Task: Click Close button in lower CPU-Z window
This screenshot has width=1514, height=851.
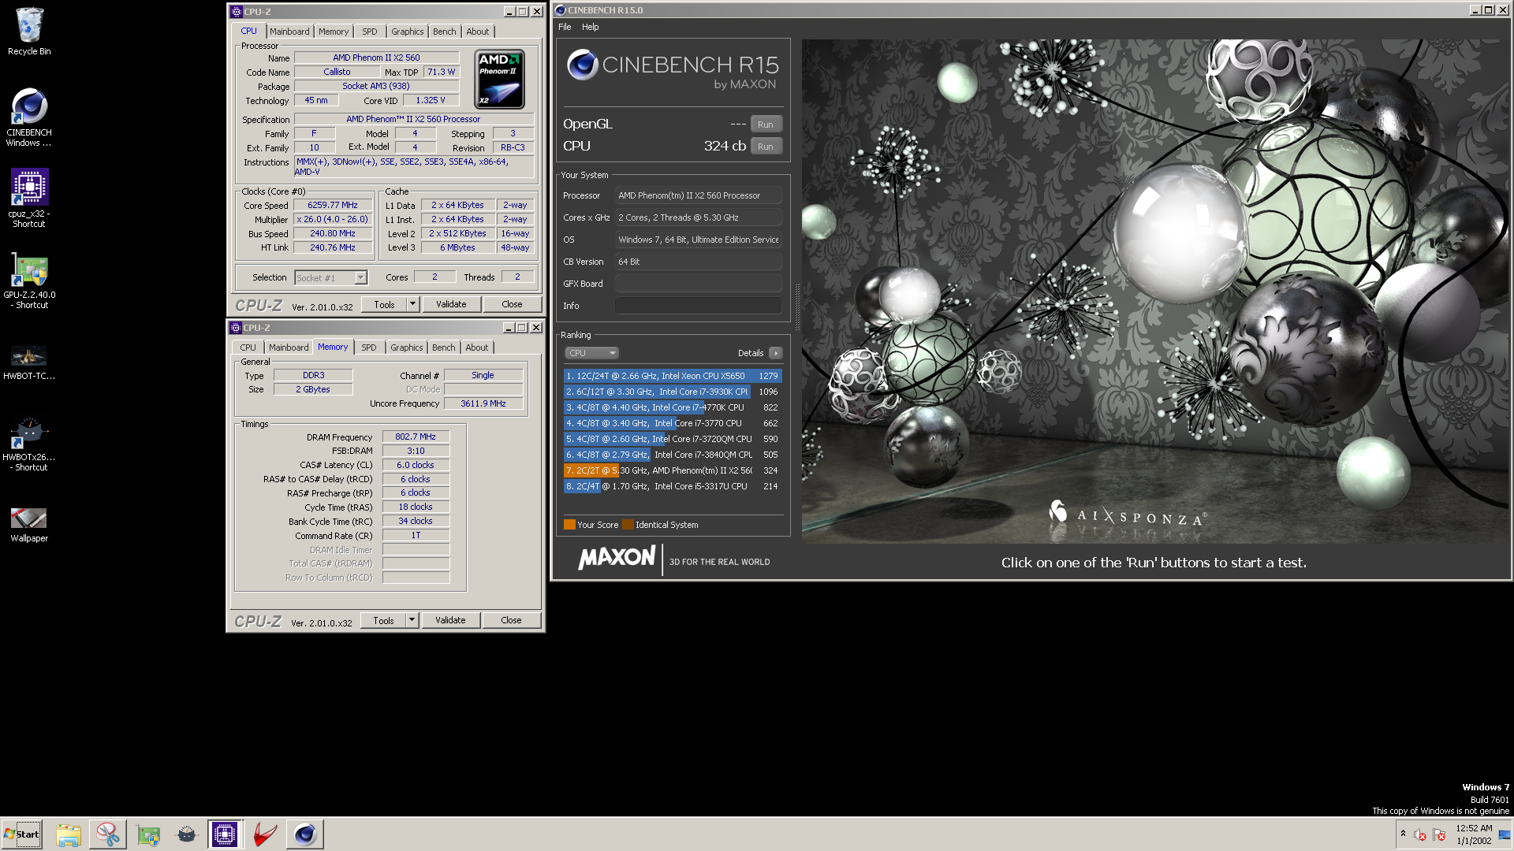Action: (511, 620)
